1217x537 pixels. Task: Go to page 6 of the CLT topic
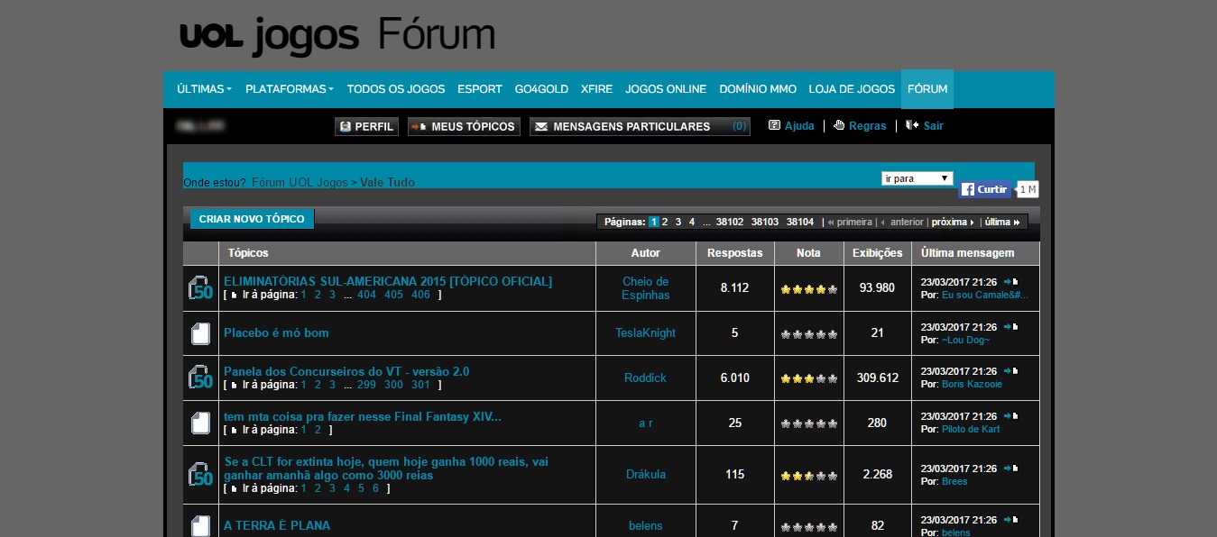coord(375,488)
